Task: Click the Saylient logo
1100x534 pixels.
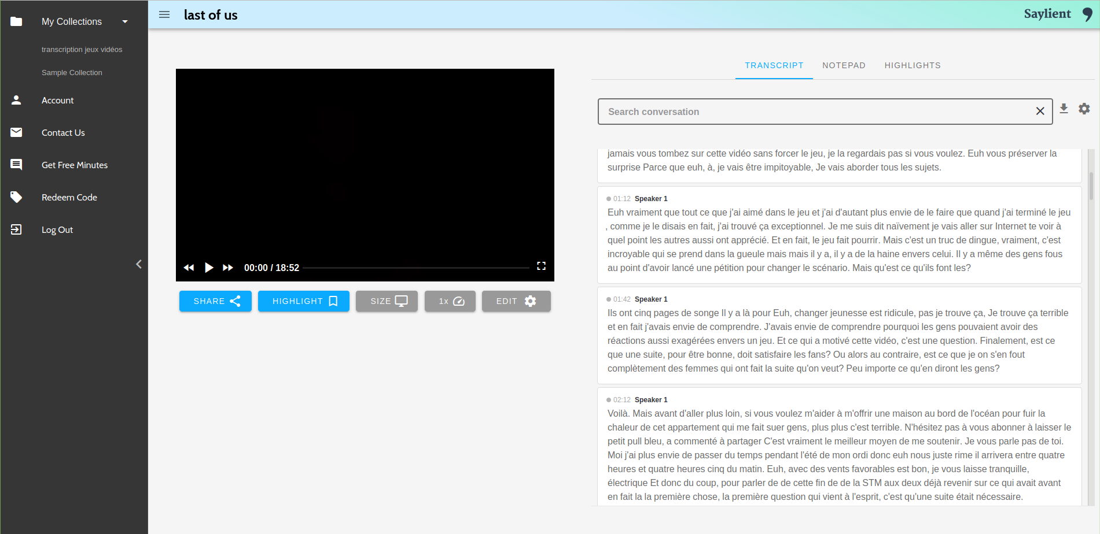Action: [x=1058, y=14]
